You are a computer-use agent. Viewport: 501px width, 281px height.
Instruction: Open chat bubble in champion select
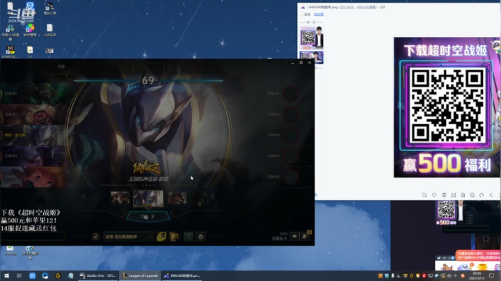point(294,236)
